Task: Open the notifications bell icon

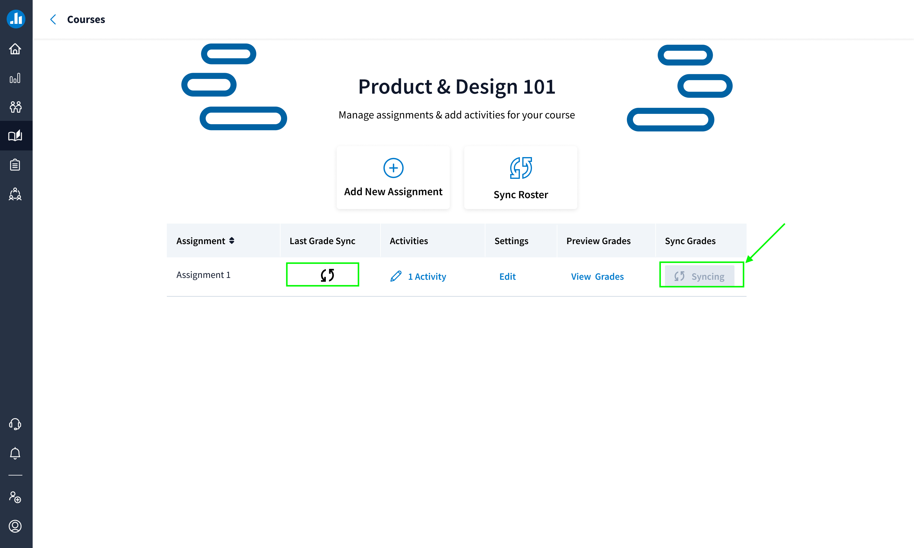Action: pos(15,453)
